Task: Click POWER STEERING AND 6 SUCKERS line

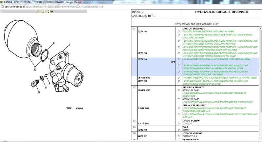Action: pyautogui.click(x=219, y=78)
